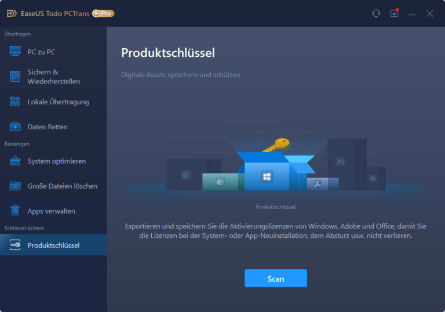Click the Übertragen section label
Image resolution: width=445 pixels, height=312 pixels.
click(x=17, y=34)
